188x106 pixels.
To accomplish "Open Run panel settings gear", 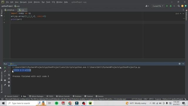I will click(179, 64).
